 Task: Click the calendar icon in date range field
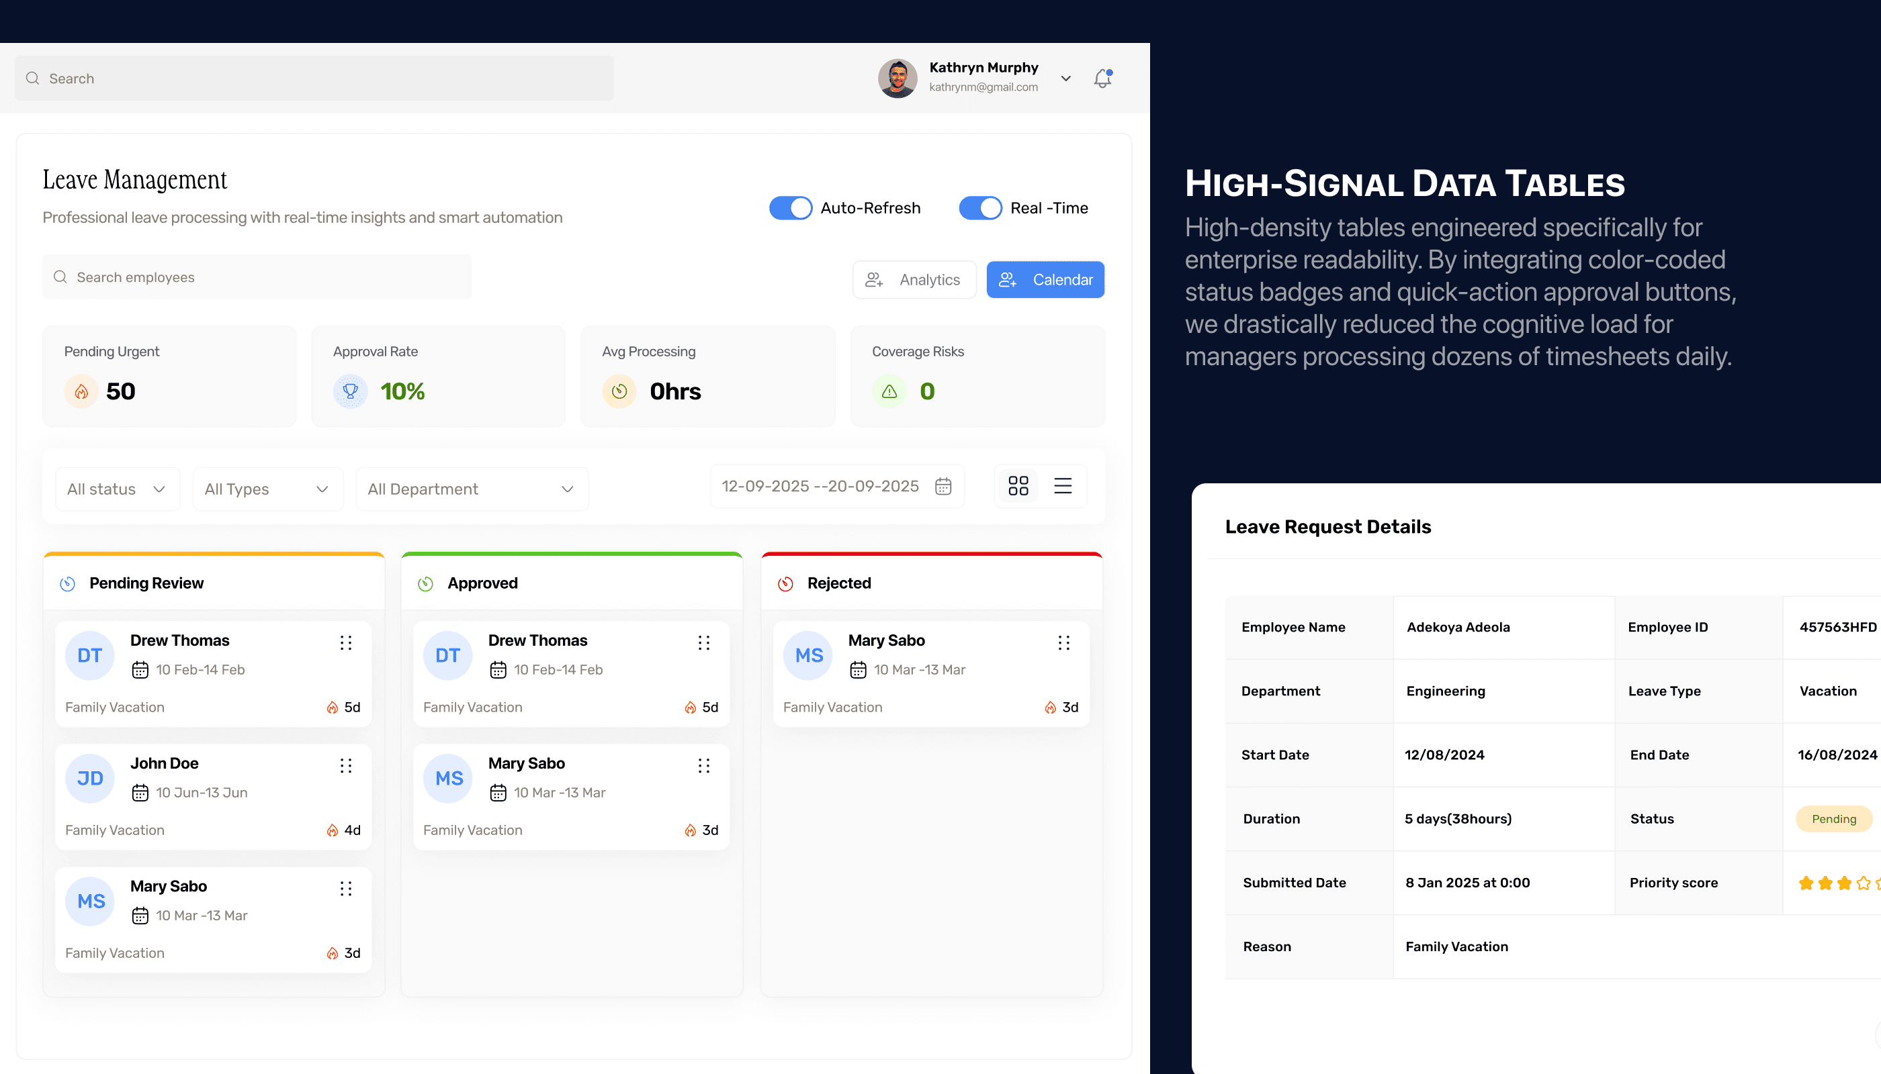[x=943, y=486]
